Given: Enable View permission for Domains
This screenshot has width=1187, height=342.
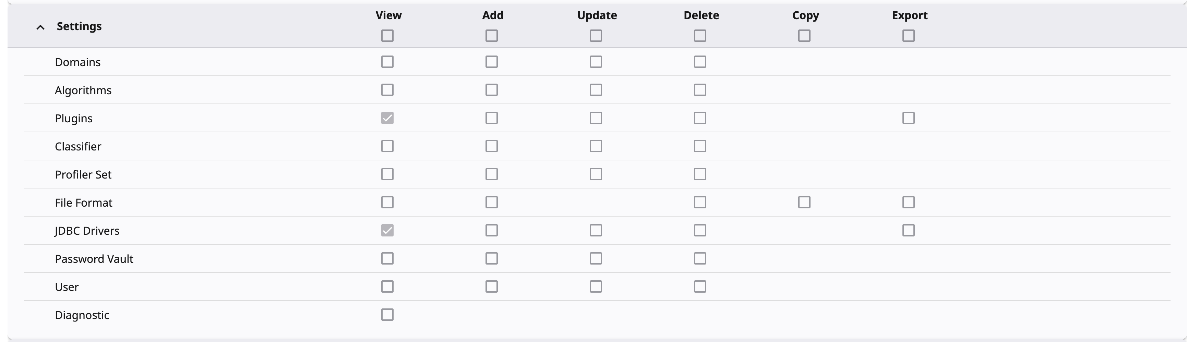Looking at the screenshot, I should (x=387, y=62).
